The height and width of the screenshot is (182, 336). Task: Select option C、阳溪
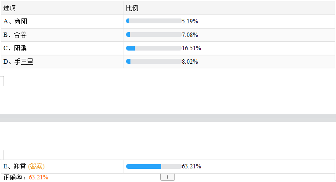(18, 48)
